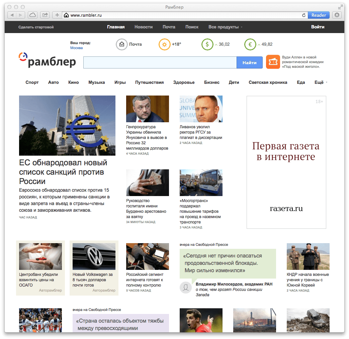Click the mail envelope circle icon
The image size is (349, 339).
pyautogui.click(x=121, y=44)
